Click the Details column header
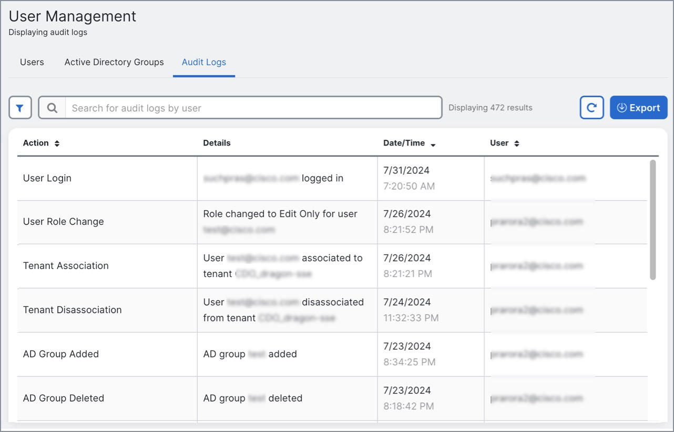Image resolution: width=674 pixels, height=432 pixels. tap(217, 143)
